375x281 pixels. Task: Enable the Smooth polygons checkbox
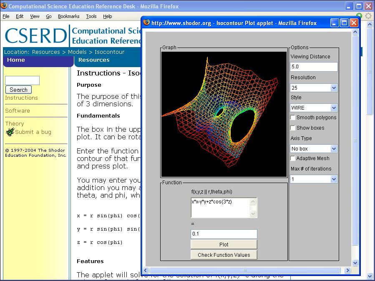293,118
